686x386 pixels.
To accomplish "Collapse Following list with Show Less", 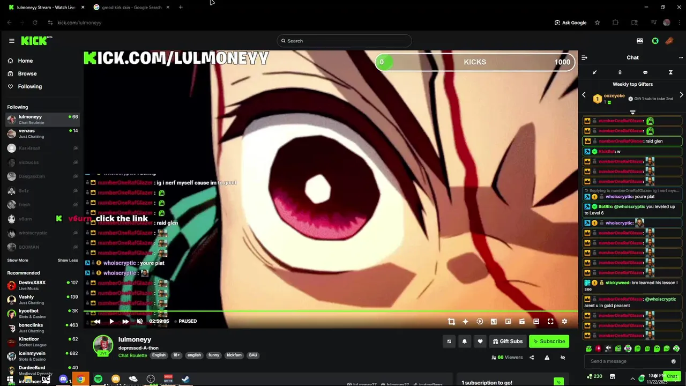I will pos(68,261).
